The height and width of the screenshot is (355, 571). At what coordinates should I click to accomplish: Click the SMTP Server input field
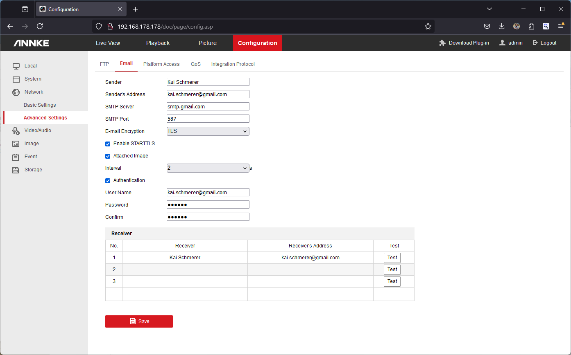[208, 106]
